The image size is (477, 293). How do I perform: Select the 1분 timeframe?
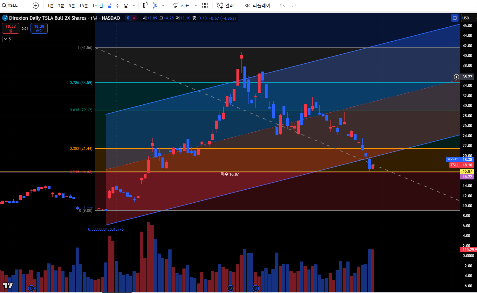pyautogui.click(x=51, y=6)
